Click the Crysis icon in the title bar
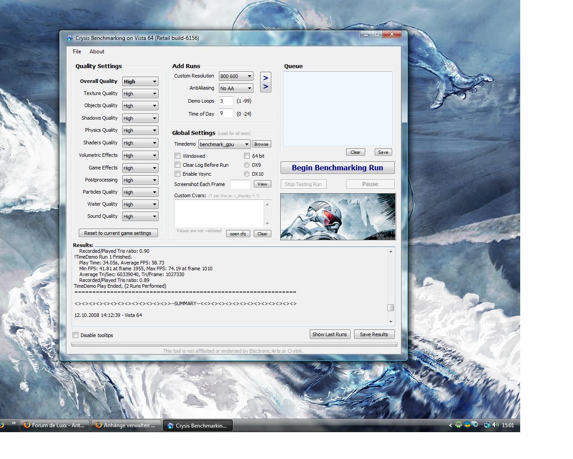The image size is (573, 459). 70,38
